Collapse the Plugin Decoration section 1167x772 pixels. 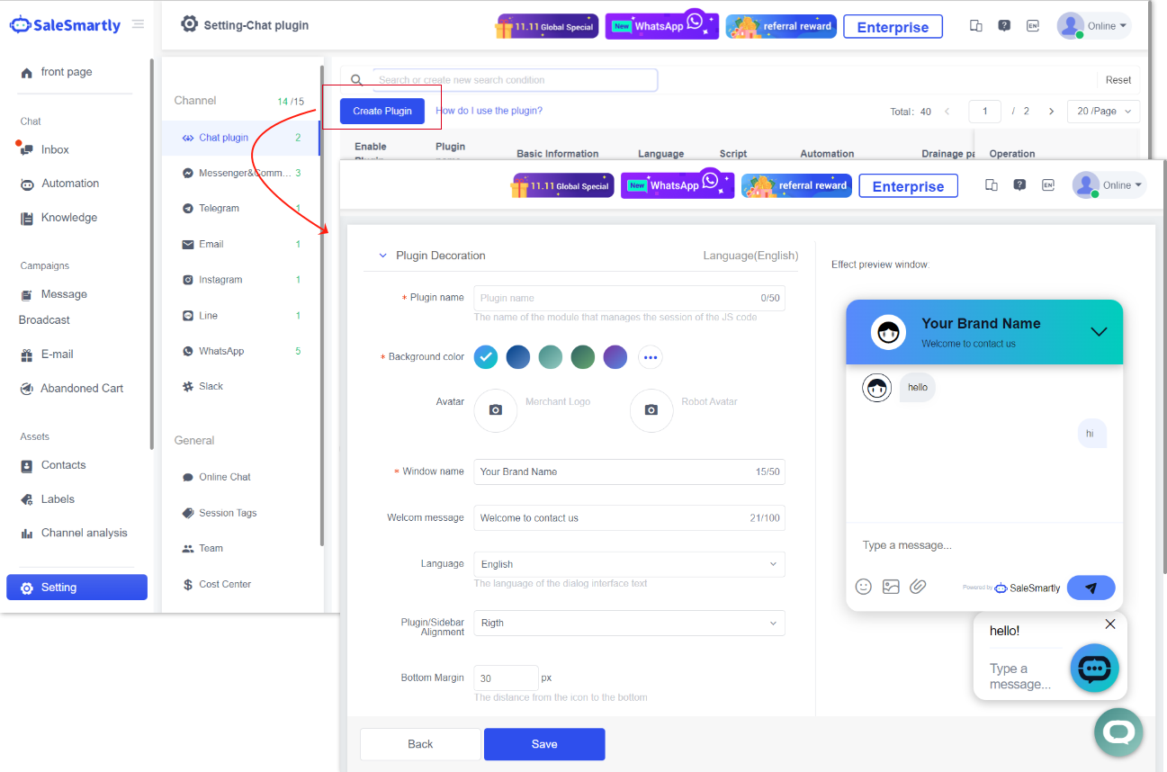point(382,256)
